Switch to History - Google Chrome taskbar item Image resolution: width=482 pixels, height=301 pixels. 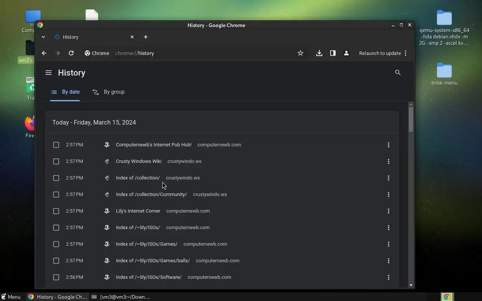pos(58,297)
